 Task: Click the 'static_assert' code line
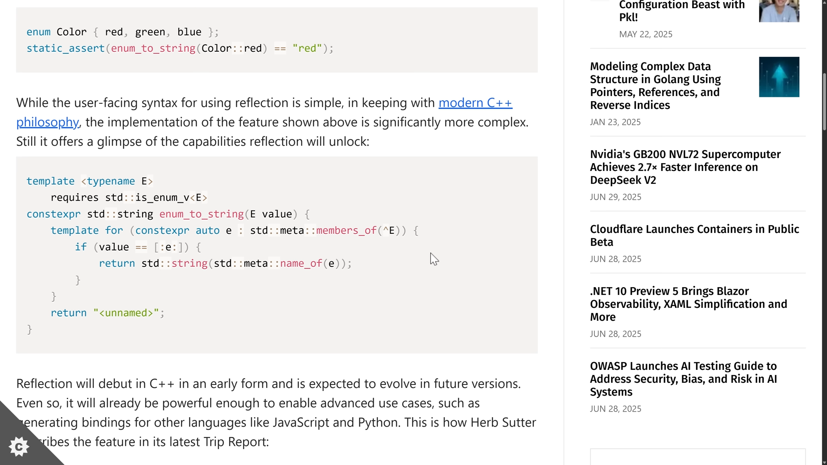pos(180,49)
